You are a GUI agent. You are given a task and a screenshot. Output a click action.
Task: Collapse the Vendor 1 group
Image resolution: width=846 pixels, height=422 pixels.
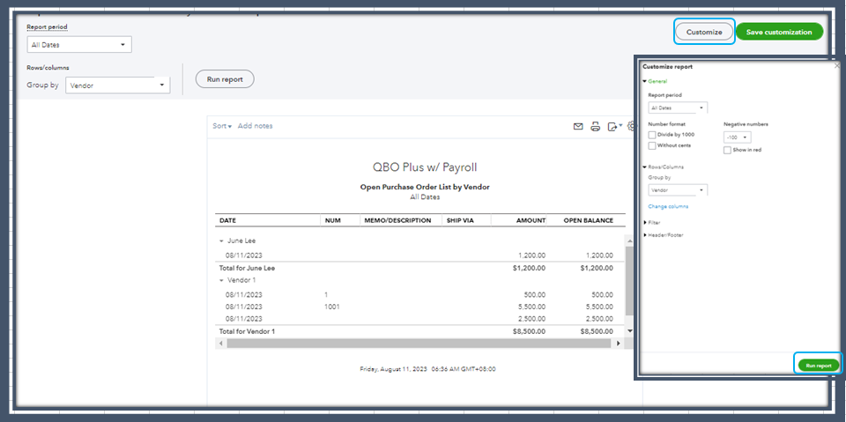221,281
